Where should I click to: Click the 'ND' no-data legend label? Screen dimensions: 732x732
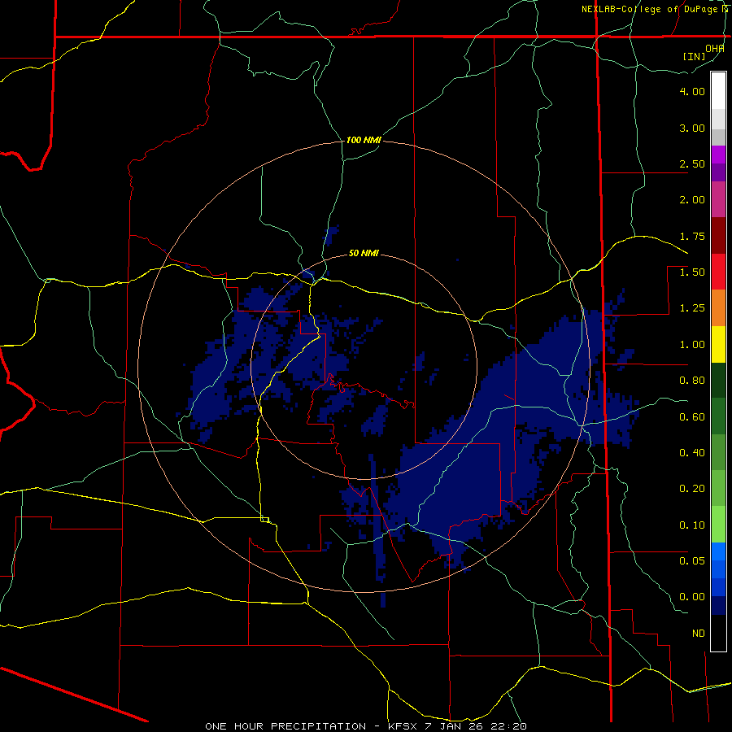pyautogui.click(x=699, y=634)
